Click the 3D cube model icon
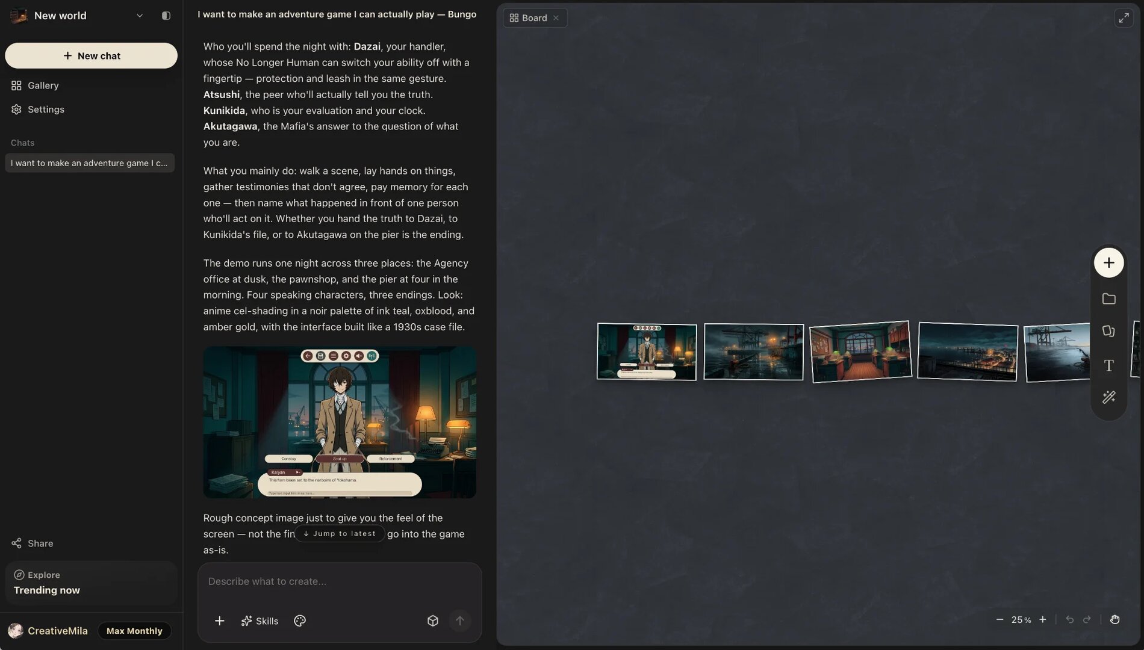 click(x=433, y=621)
